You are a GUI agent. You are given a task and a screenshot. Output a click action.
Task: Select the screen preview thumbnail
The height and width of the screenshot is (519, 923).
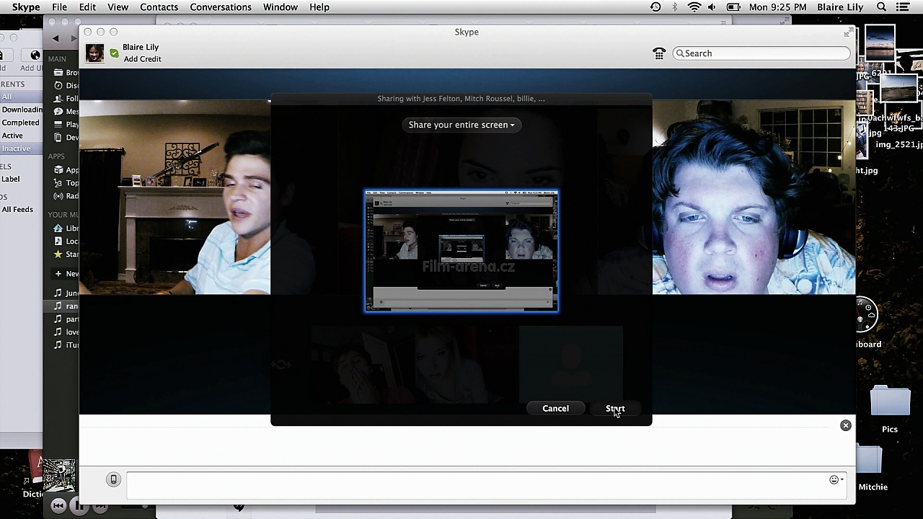[461, 251]
